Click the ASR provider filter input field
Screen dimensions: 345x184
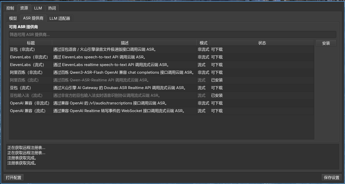172,35
